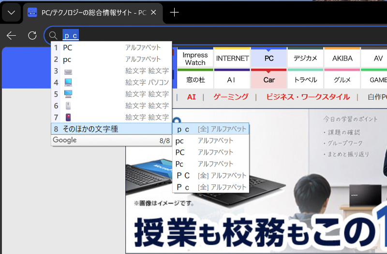Choose IME candidate 2 lowercase pc

click(x=111, y=59)
